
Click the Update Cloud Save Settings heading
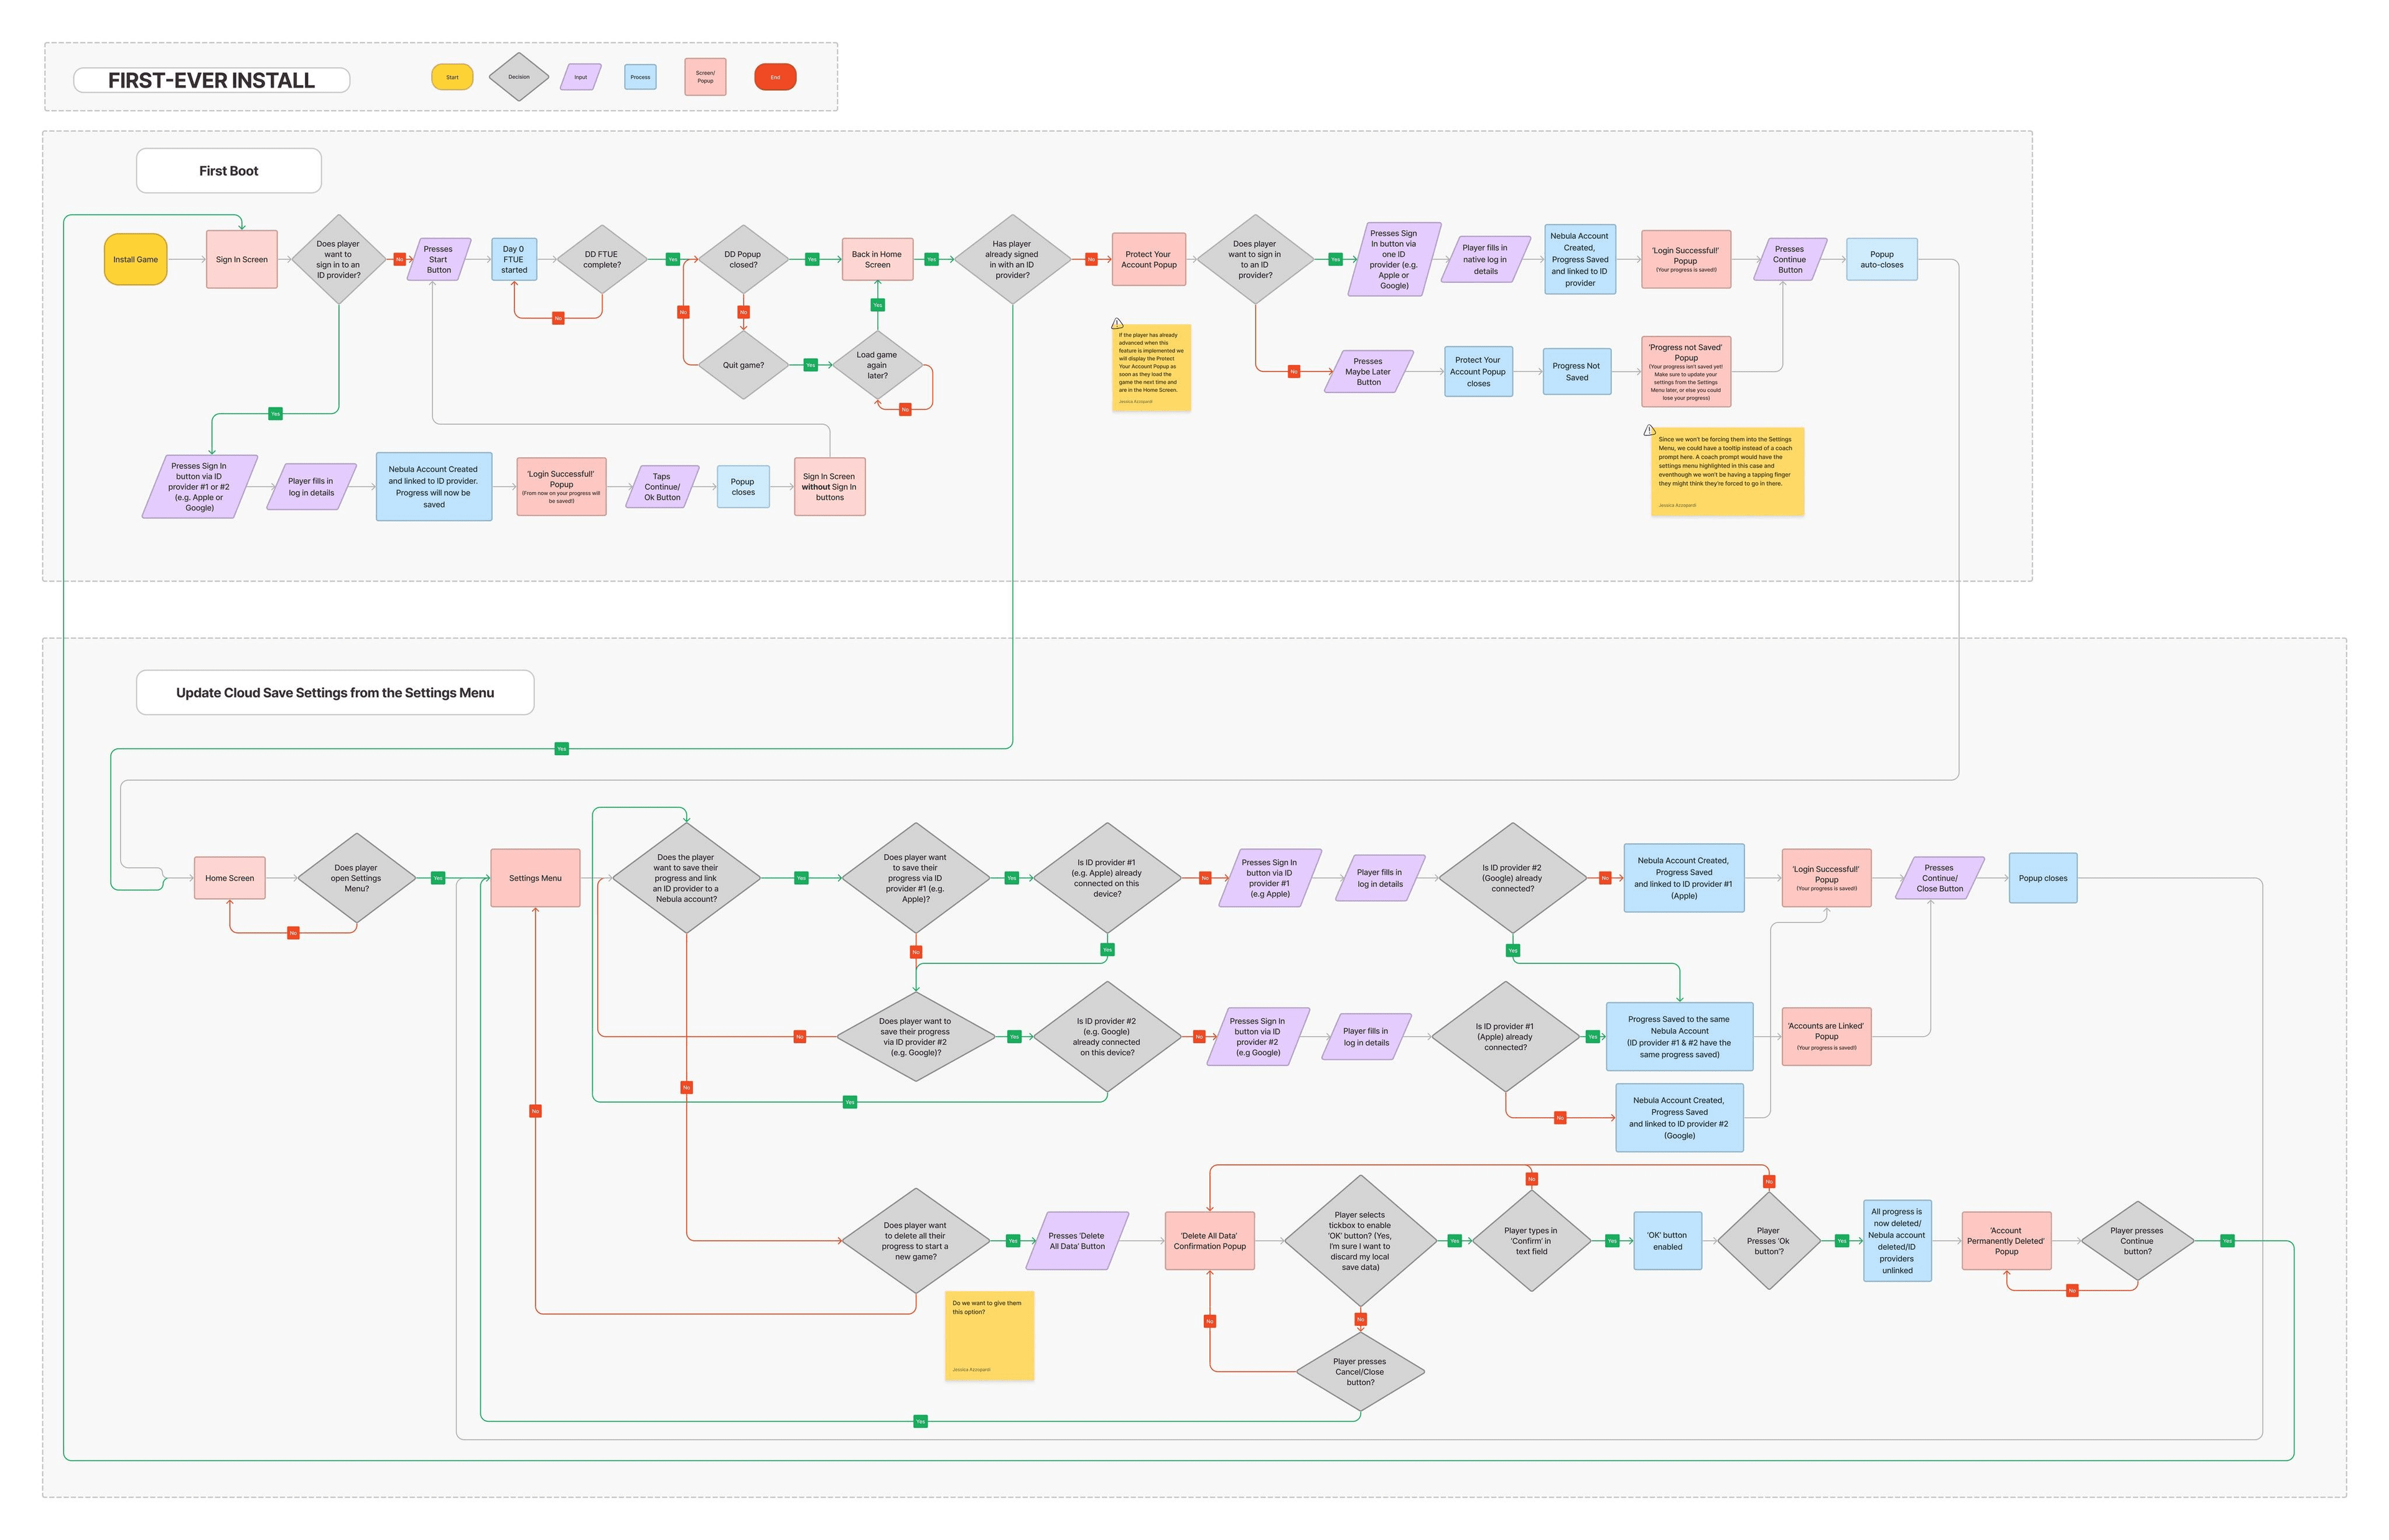click(x=335, y=693)
